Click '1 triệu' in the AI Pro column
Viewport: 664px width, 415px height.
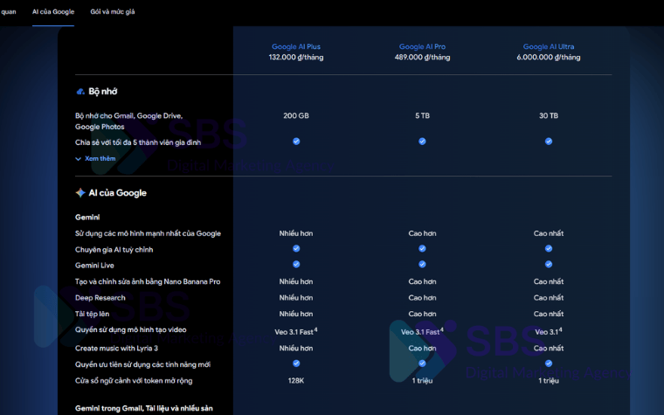(x=422, y=381)
